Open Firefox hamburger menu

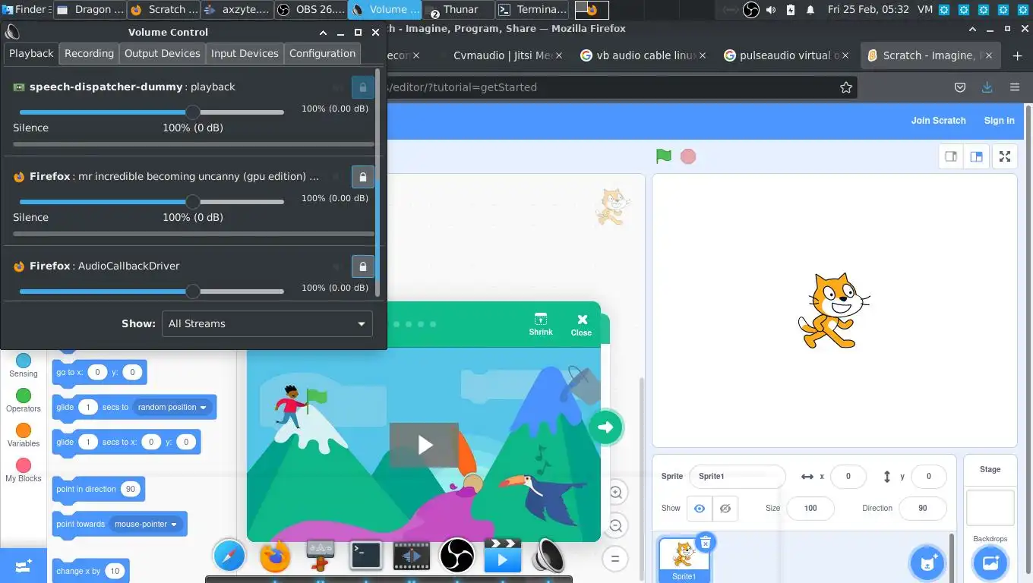coord(1014,87)
